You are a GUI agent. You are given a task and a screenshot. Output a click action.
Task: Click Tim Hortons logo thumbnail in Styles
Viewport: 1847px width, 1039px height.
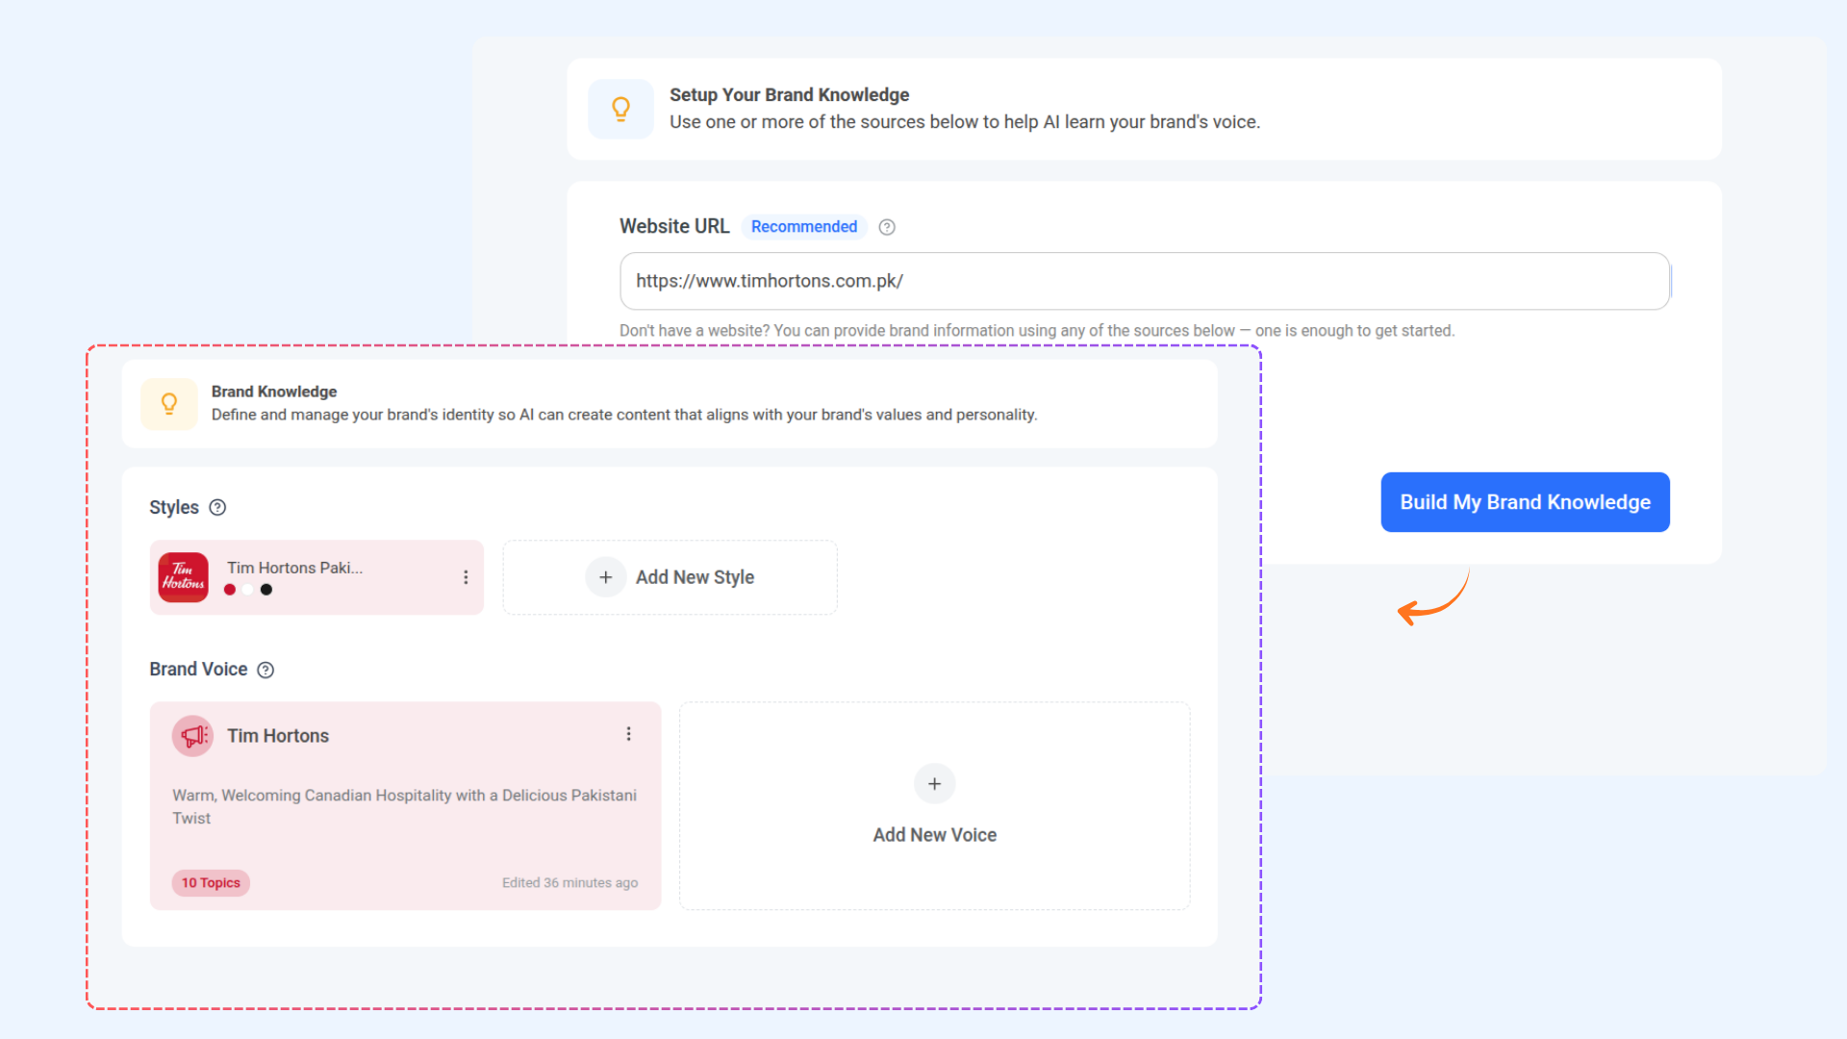[x=183, y=577]
